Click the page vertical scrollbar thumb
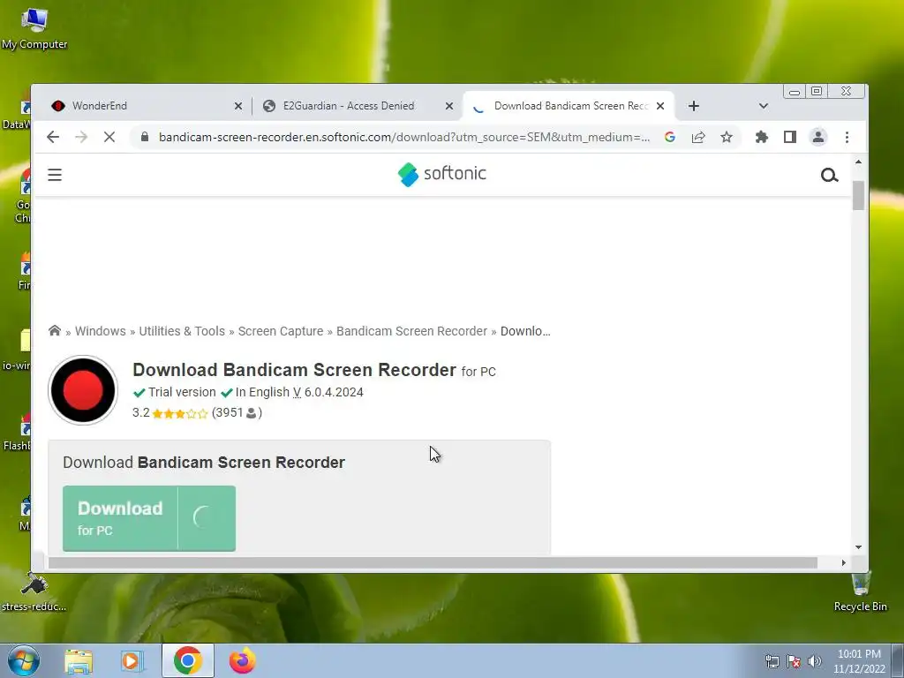The image size is (904, 678). (x=858, y=196)
